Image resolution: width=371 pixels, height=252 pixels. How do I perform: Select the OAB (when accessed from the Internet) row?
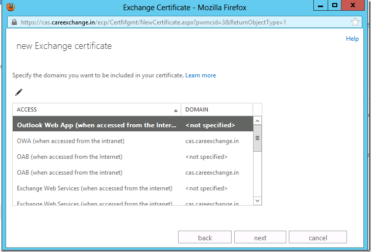[133, 157]
